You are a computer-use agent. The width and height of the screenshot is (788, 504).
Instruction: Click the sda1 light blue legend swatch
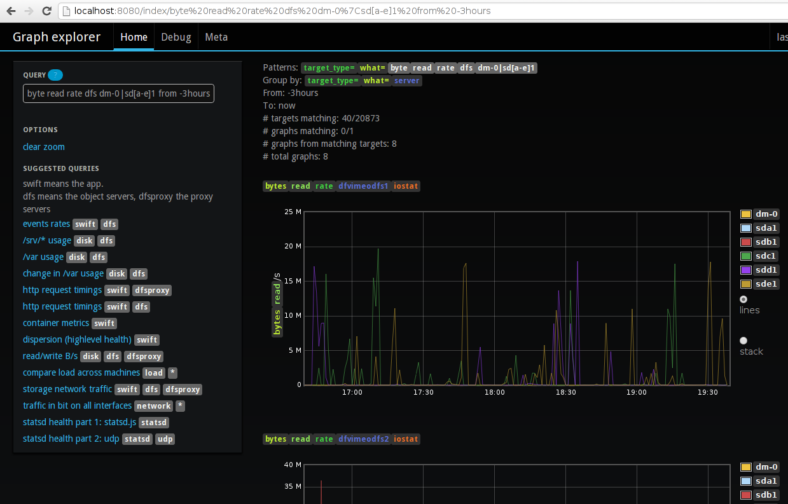[x=746, y=228]
